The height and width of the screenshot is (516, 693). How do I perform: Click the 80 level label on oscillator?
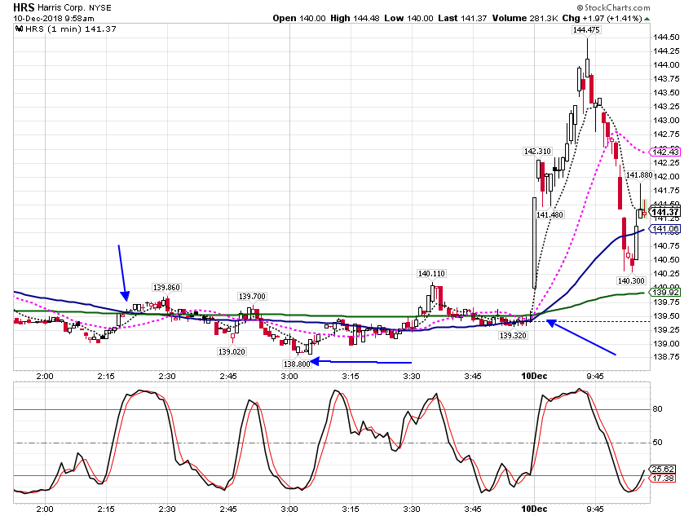click(658, 409)
